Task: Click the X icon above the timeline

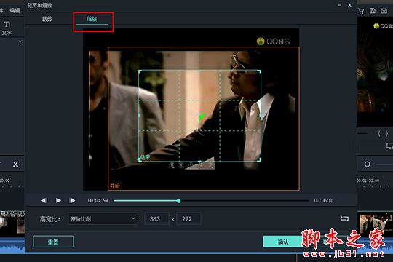Action: coord(15,164)
